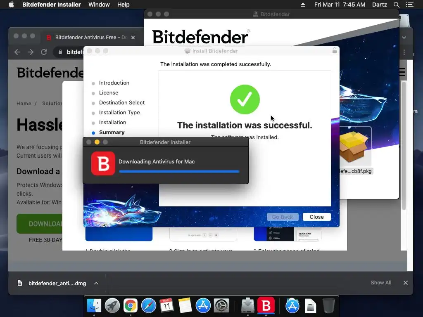The height and width of the screenshot is (317, 423).
Task: Open the Bitdefender Installer menu
Action: coord(51,5)
